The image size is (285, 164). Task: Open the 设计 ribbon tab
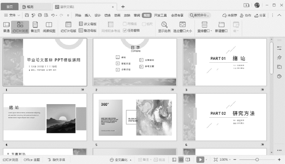point(97,15)
